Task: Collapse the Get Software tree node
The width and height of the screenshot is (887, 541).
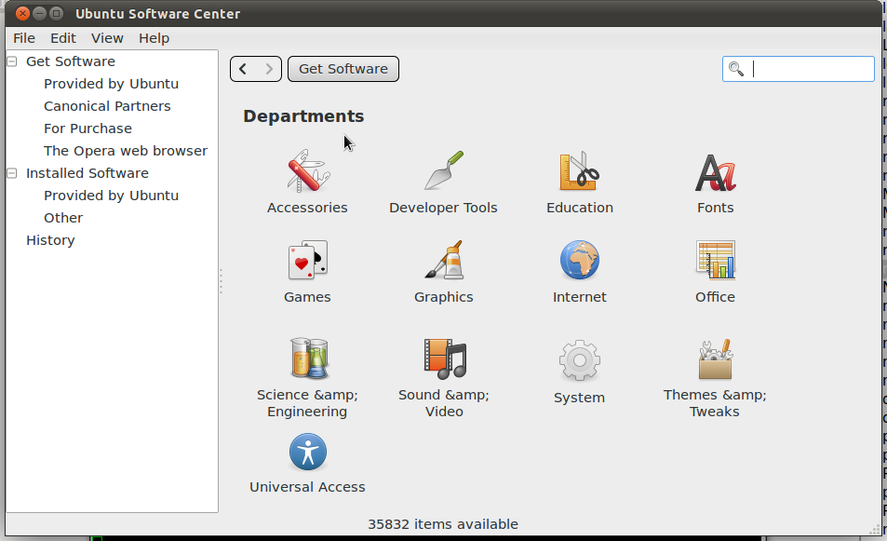Action: (12, 61)
